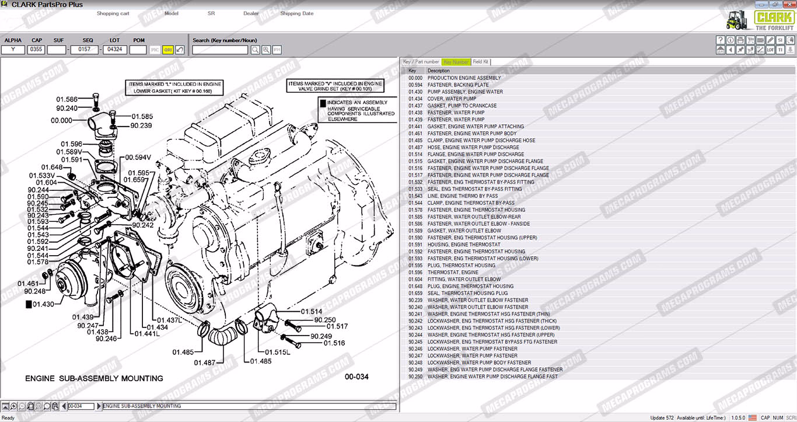Click the TI toolbar button
This screenshot has width=797, height=422.
coord(780,50)
